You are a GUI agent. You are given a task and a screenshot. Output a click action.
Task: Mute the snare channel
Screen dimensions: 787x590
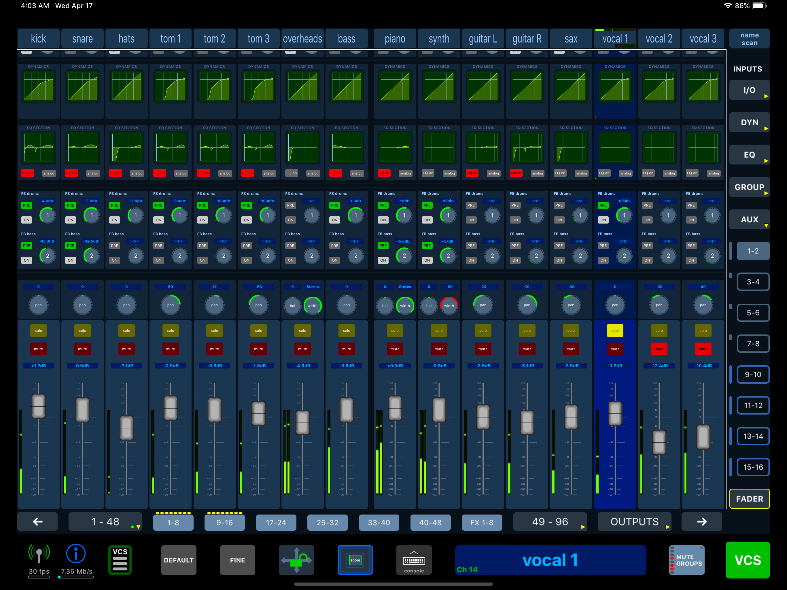pyautogui.click(x=83, y=349)
